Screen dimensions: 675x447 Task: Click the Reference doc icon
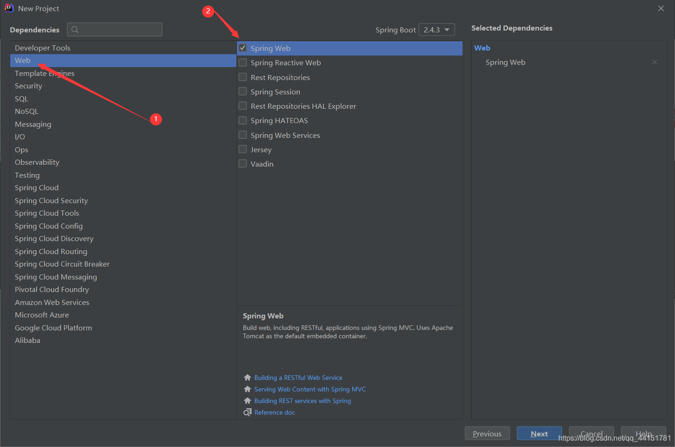[248, 412]
